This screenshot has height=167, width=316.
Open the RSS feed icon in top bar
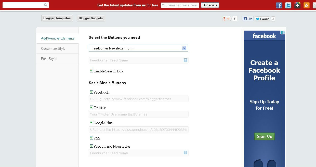coord(307,5)
